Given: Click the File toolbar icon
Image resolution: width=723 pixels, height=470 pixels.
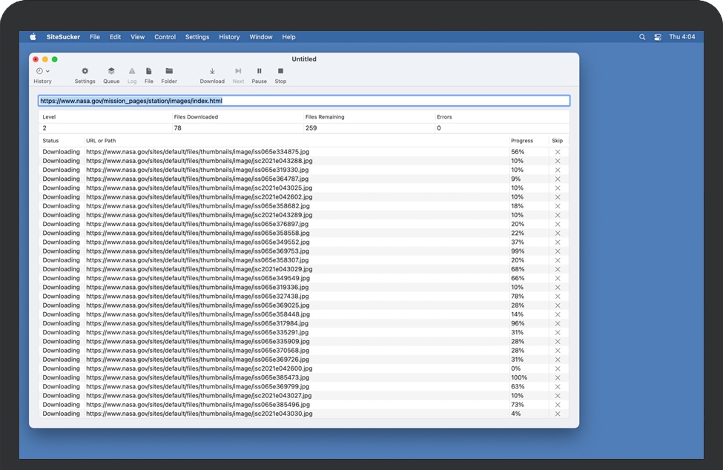Looking at the screenshot, I should point(149,71).
